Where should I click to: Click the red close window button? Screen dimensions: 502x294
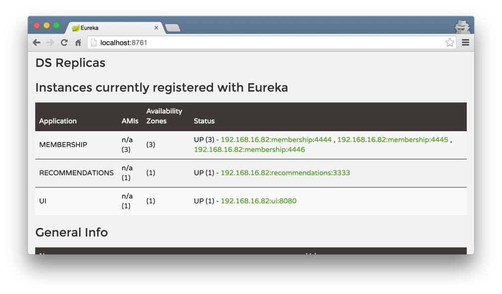coord(37,25)
